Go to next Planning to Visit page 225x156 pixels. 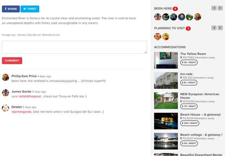pyautogui.click(x=220, y=28)
